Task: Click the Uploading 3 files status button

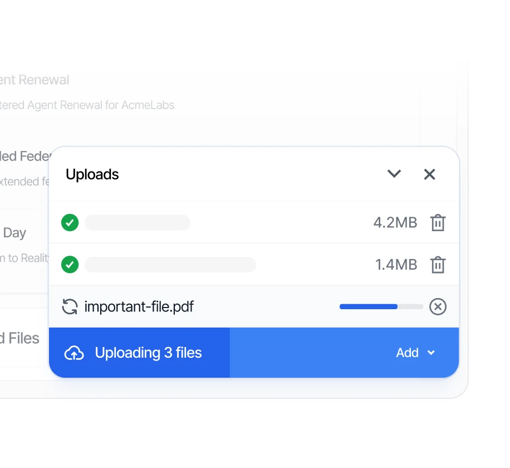Action: click(140, 353)
